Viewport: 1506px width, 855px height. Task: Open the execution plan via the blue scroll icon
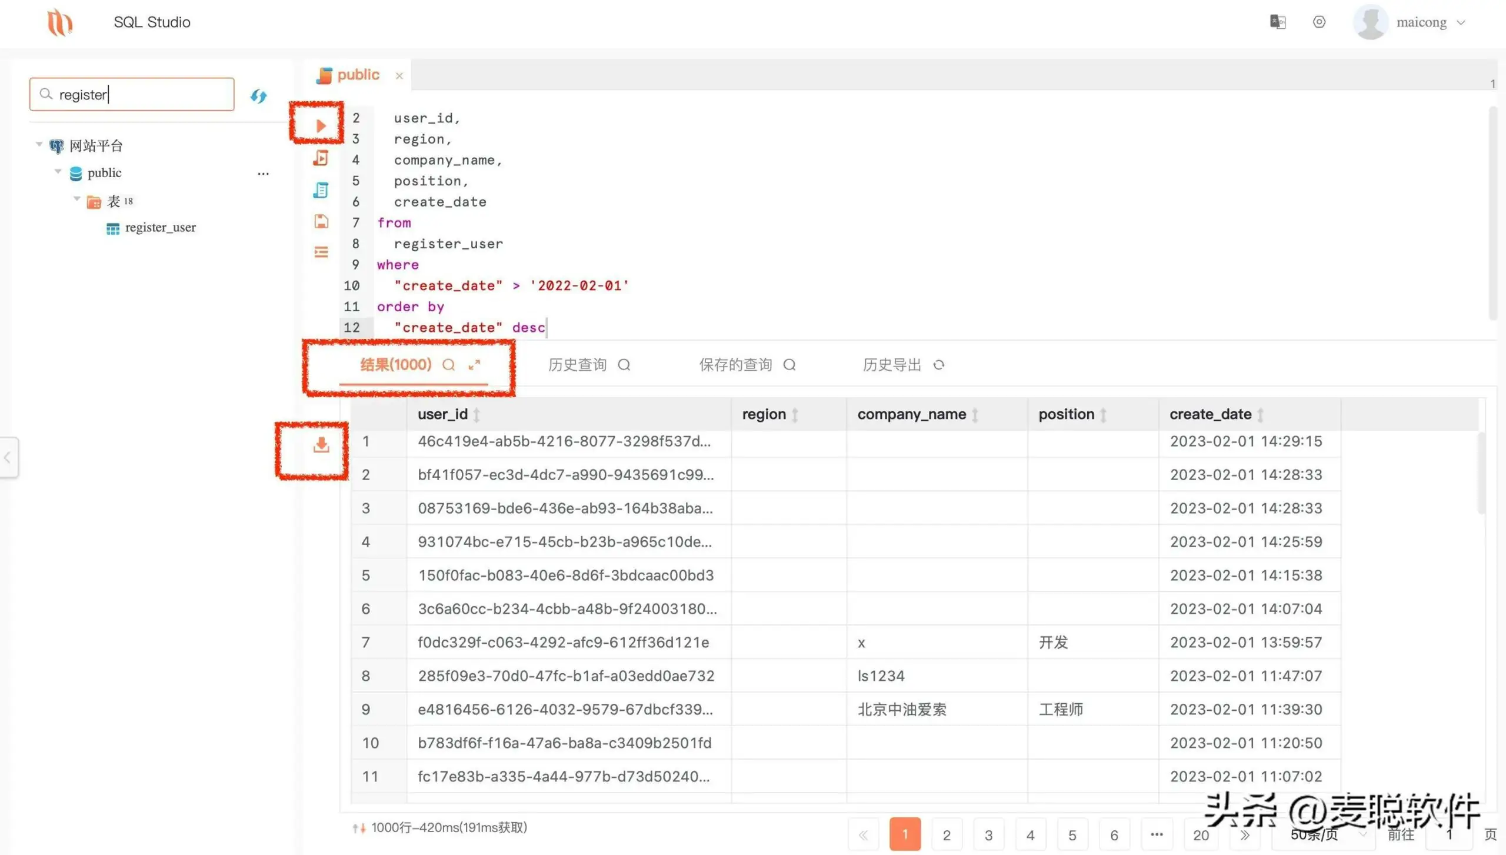(322, 190)
